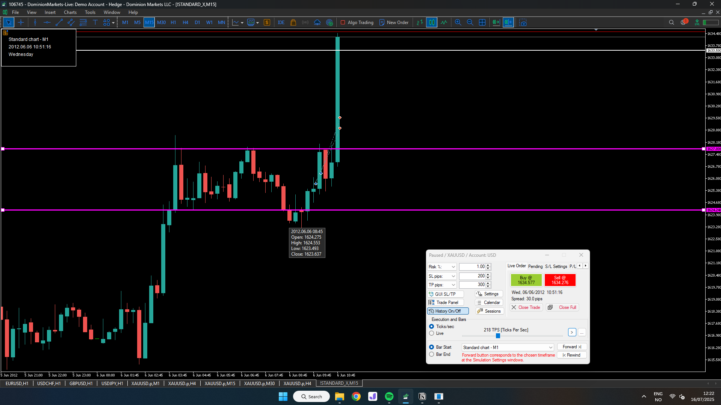
Task: Switch chart to bar chart mode
Action: (420, 23)
